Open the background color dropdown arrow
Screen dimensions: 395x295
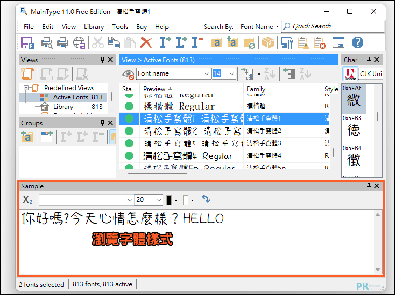click(192, 200)
